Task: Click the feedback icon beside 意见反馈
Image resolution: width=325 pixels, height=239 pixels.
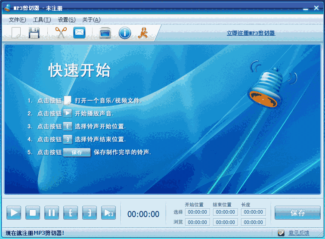Action: point(281,233)
